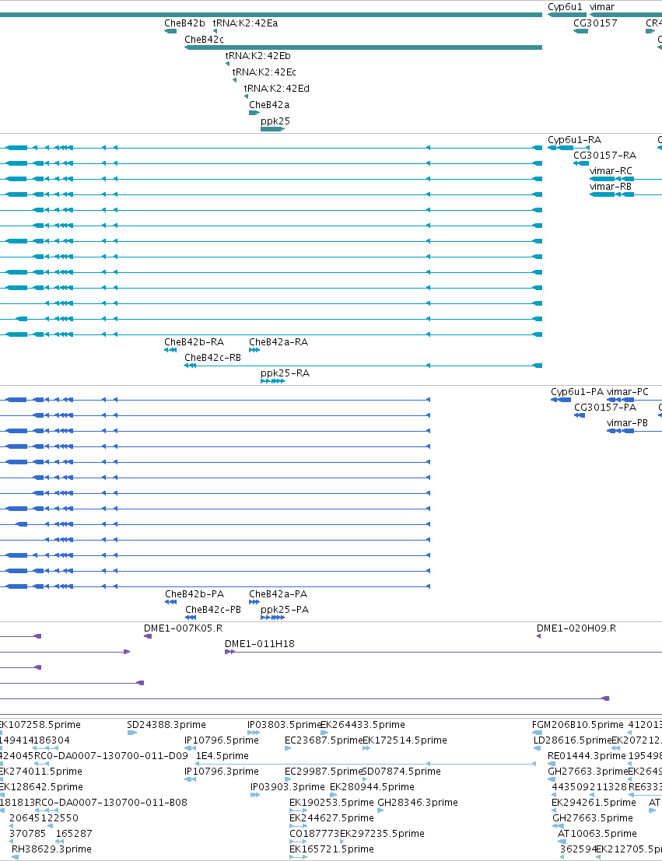Click the CG30157 gene glyph arrow
This screenshot has height=861, width=662.
pyautogui.click(x=580, y=31)
